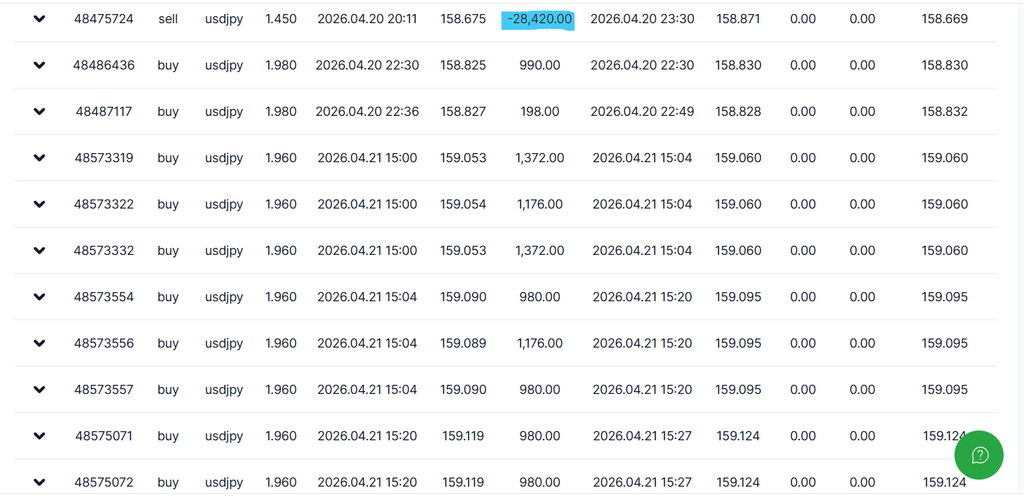
Task: Click the sell type cell of order 48475724
Action: pyautogui.click(x=168, y=19)
